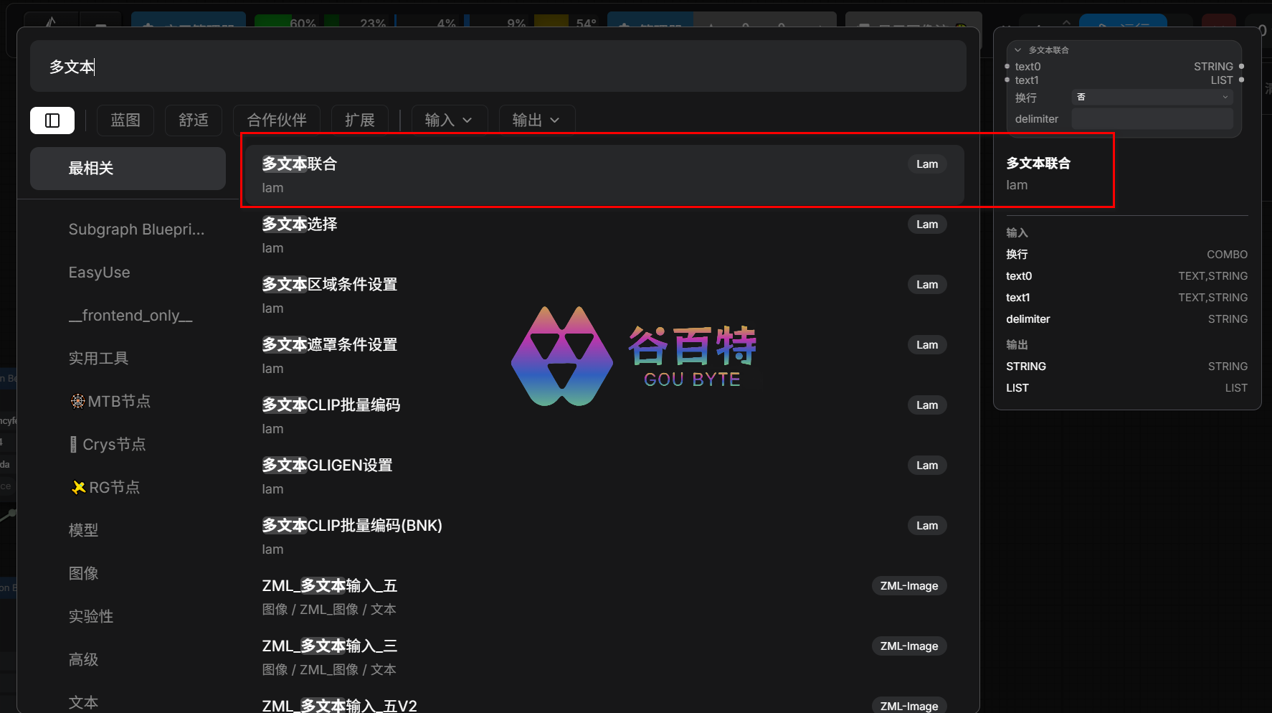Click the Lam badge on the 多文本选择 row
The height and width of the screenshot is (713, 1272).
pyautogui.click(x=927, y=225)
